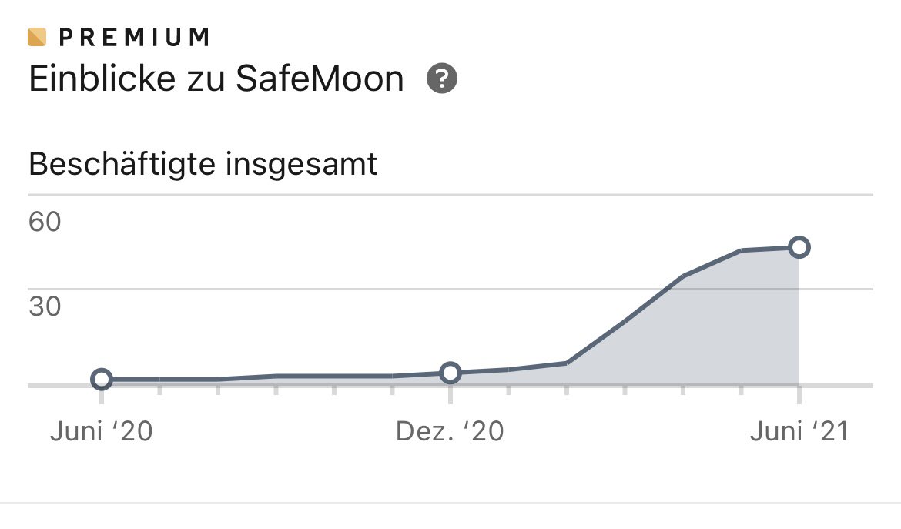Click the 30 y-axis label
The width and height of the screenshot is (901, 529).
(x=45, y=306)
